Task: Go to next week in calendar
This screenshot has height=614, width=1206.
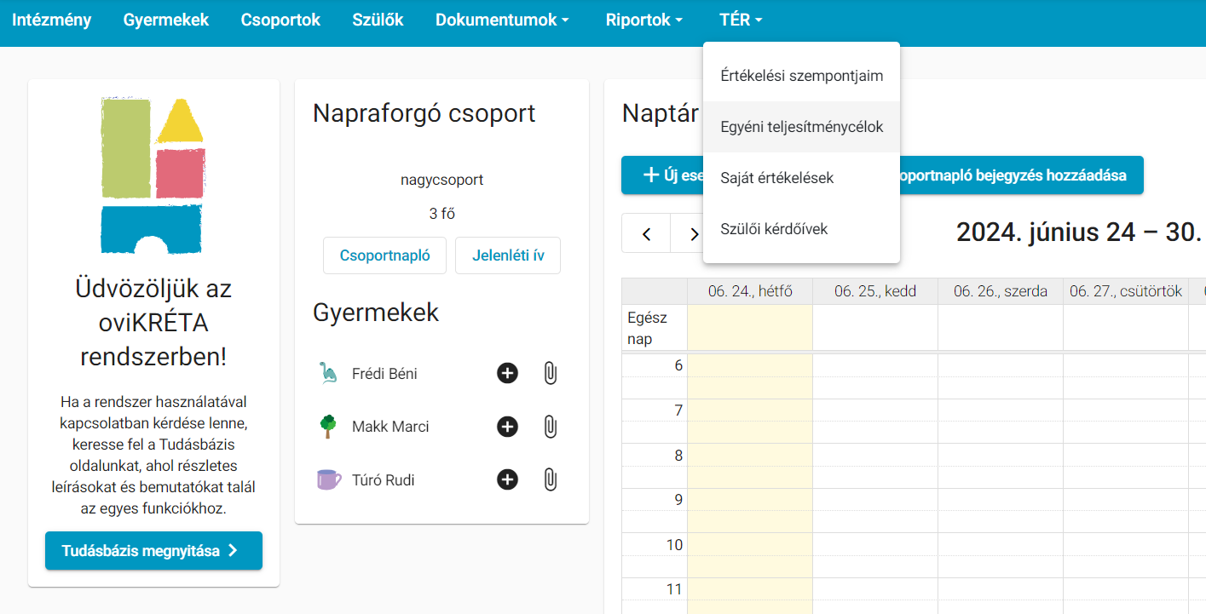Action: coord(694,233)
